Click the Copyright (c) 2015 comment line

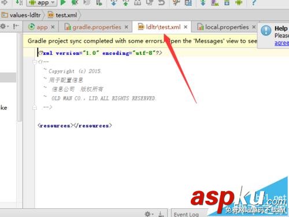(x=75, y=71)
